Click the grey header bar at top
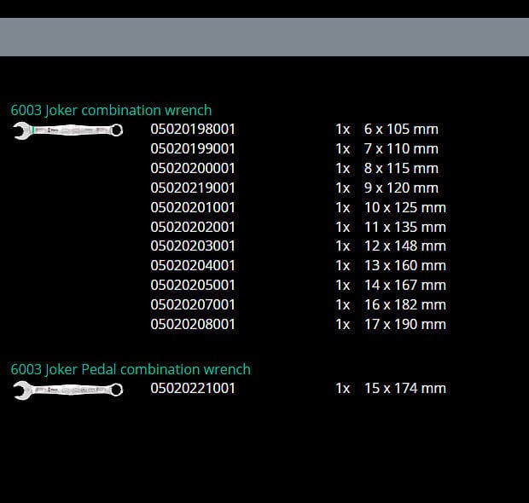The image size is (529, 503). coord(264,37)
